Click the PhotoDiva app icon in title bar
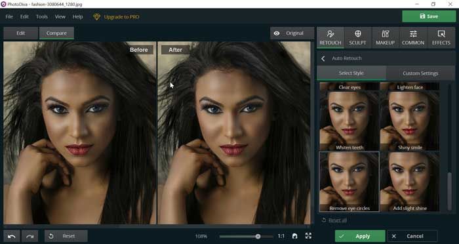 point(3,4)
